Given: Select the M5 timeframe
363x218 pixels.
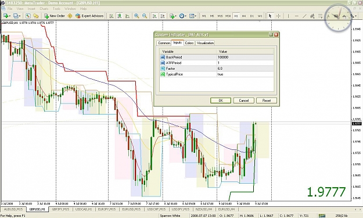Looking at the screenshot, I should (x=212, y=16).
